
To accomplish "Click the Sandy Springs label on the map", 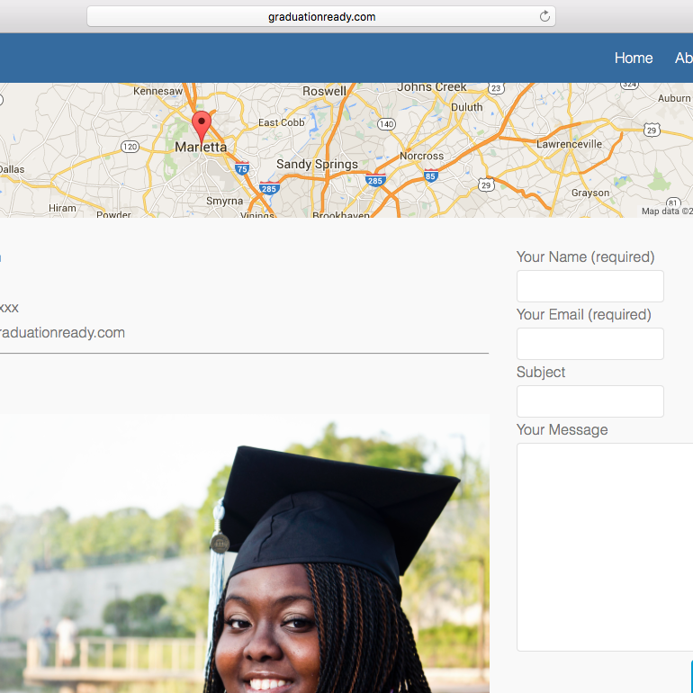I will (317, 165).
